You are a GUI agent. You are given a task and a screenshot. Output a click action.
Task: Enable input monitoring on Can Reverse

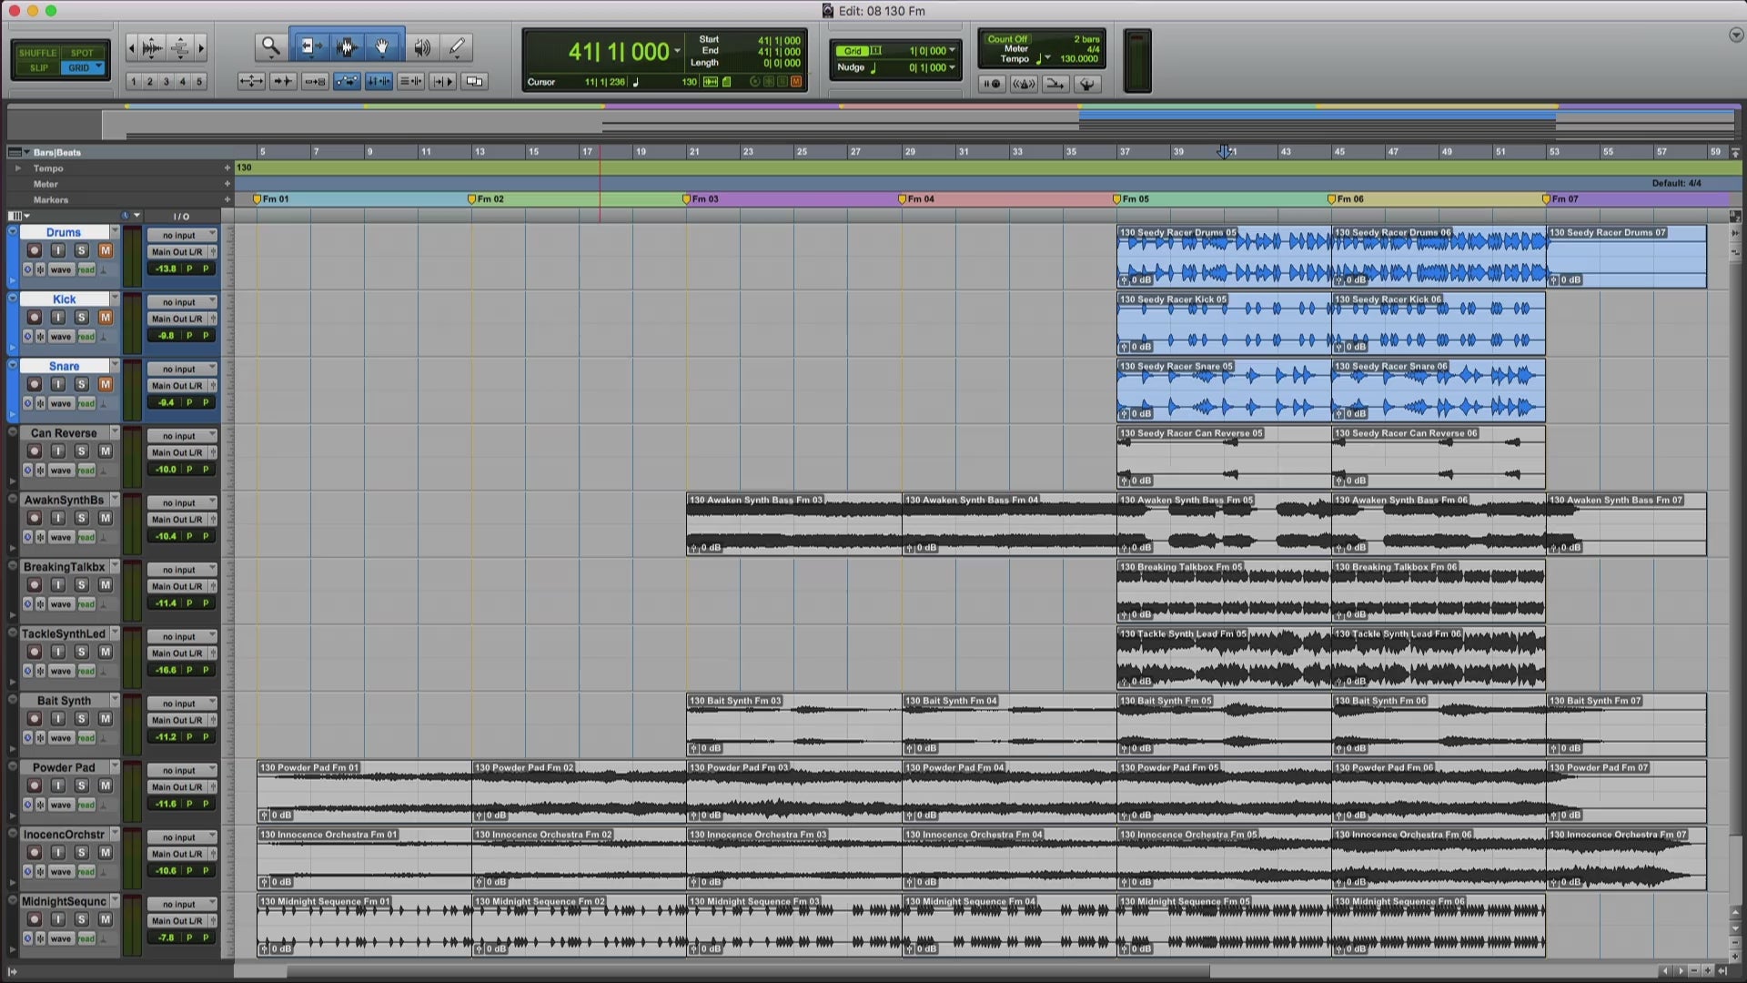pos(58,451)
